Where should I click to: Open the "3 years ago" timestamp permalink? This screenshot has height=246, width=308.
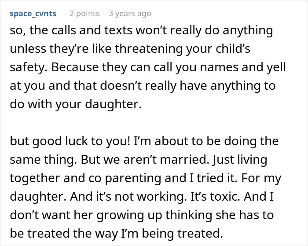[x=130, y=14]
